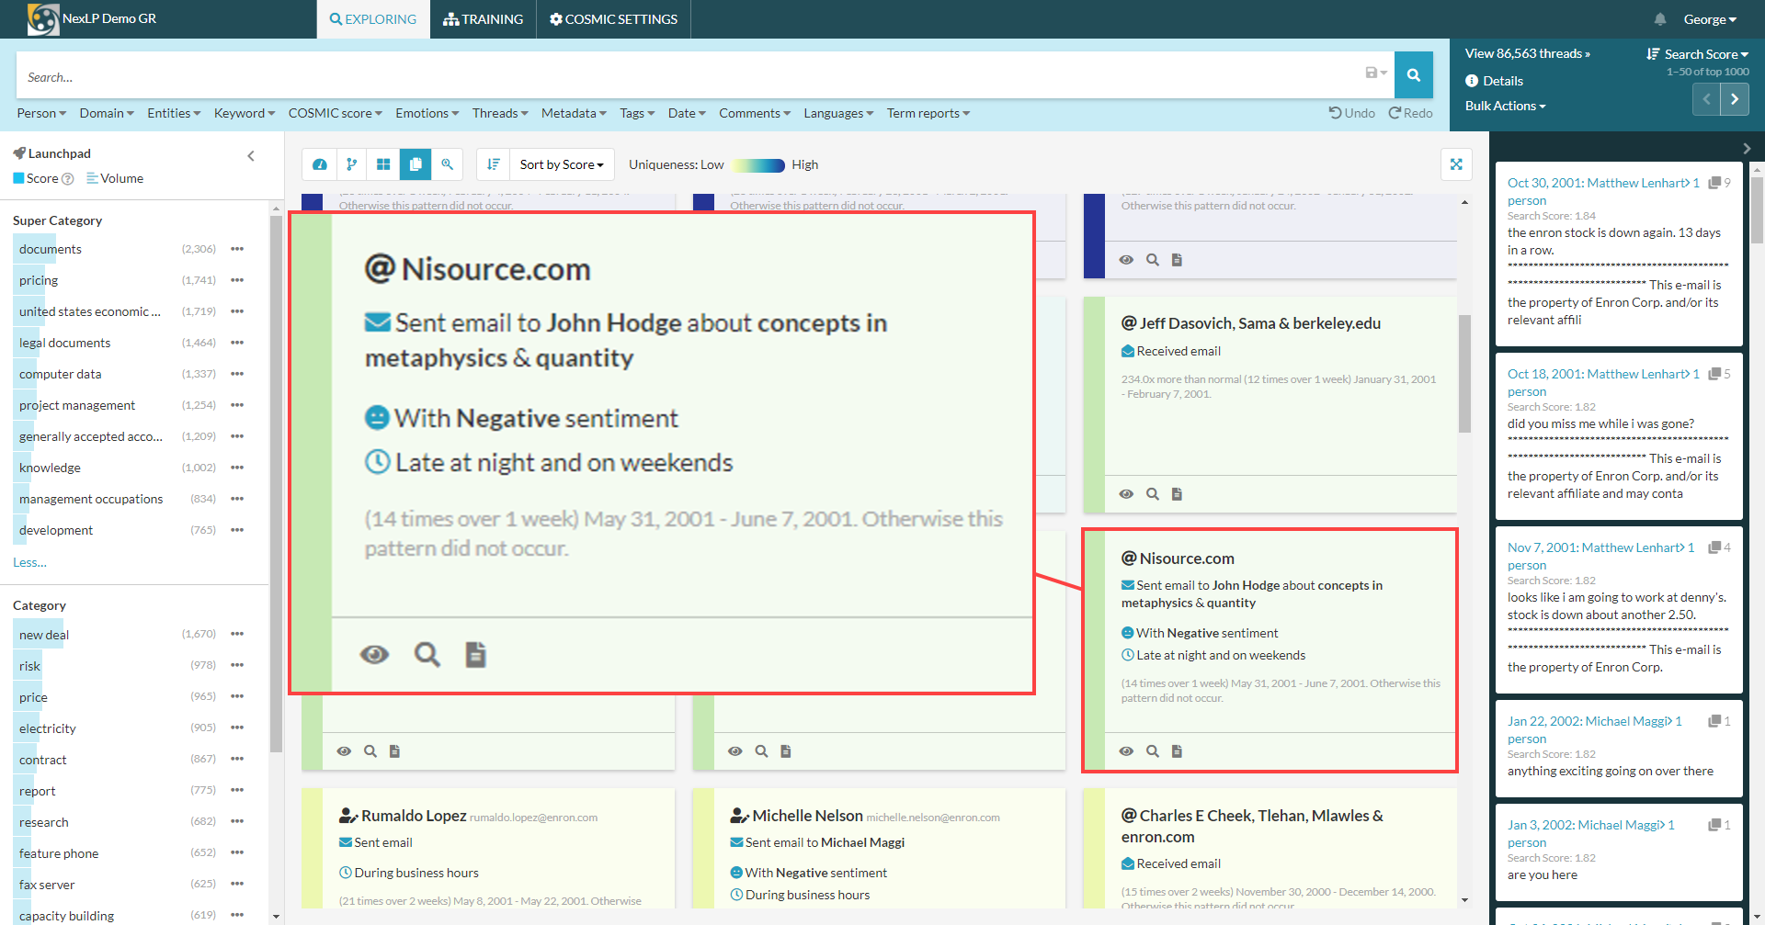The height and width of the screenshot is (925, 1765).
Task: Click the Undo button
Action: [1352, 113]
